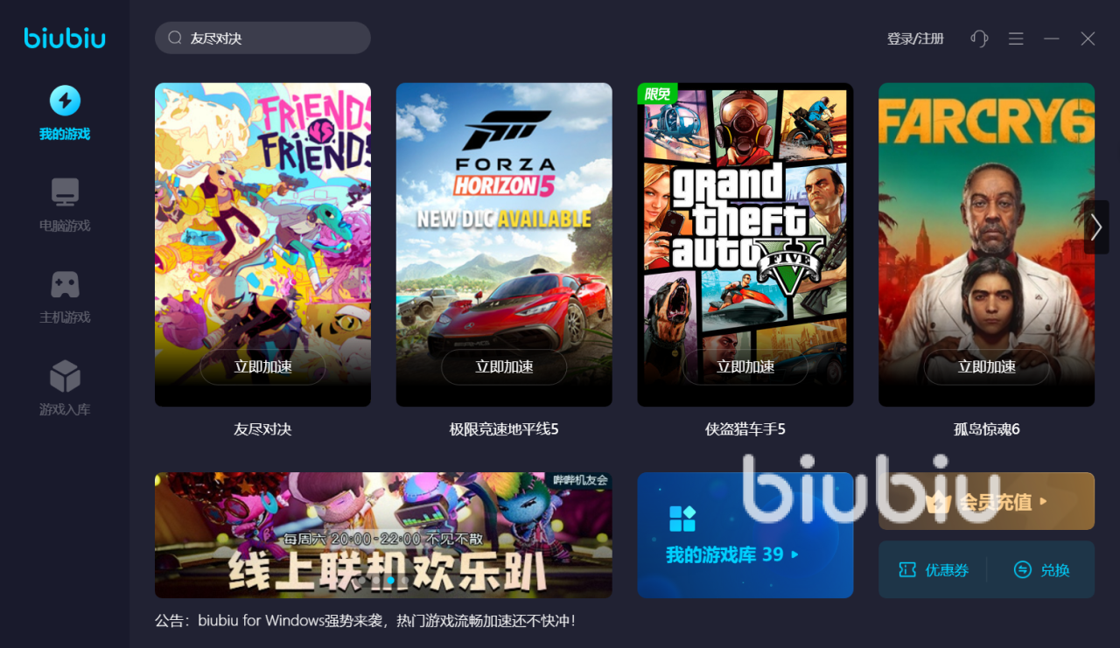Expand 我的游戏库 39 arrow
The image size is (1120, 648).
795,554
